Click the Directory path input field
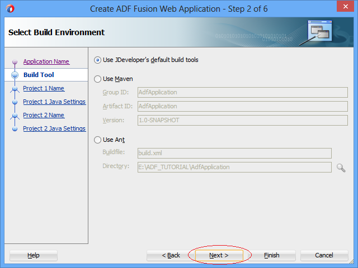This screenshot has width=358, height=268. point(234,167)
